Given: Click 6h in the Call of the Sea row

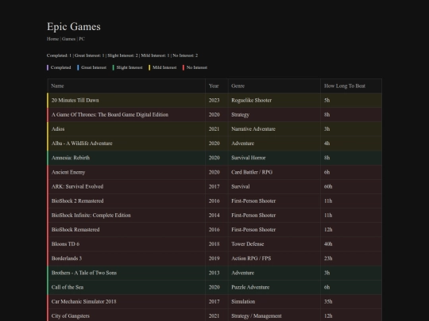Looking at the screenshot, I should point(327,287).
